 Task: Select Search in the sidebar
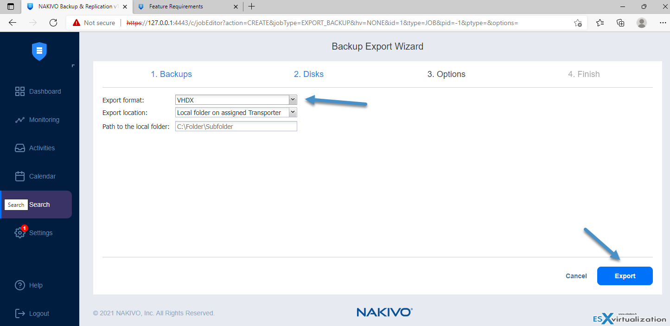click(36, 205)
